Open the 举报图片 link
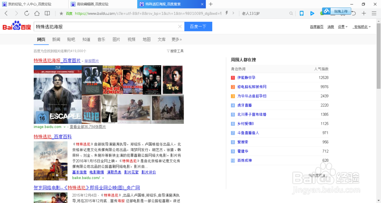The height and width of the screenshot is (203, 381). pos(91,61)
